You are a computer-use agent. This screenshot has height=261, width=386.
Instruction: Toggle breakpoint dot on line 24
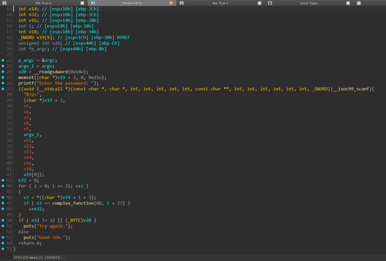click(3, 72)
